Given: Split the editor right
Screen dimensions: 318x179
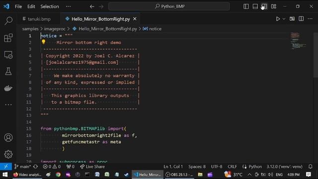Looking at the screenshot, I should [x=301, y=19].
